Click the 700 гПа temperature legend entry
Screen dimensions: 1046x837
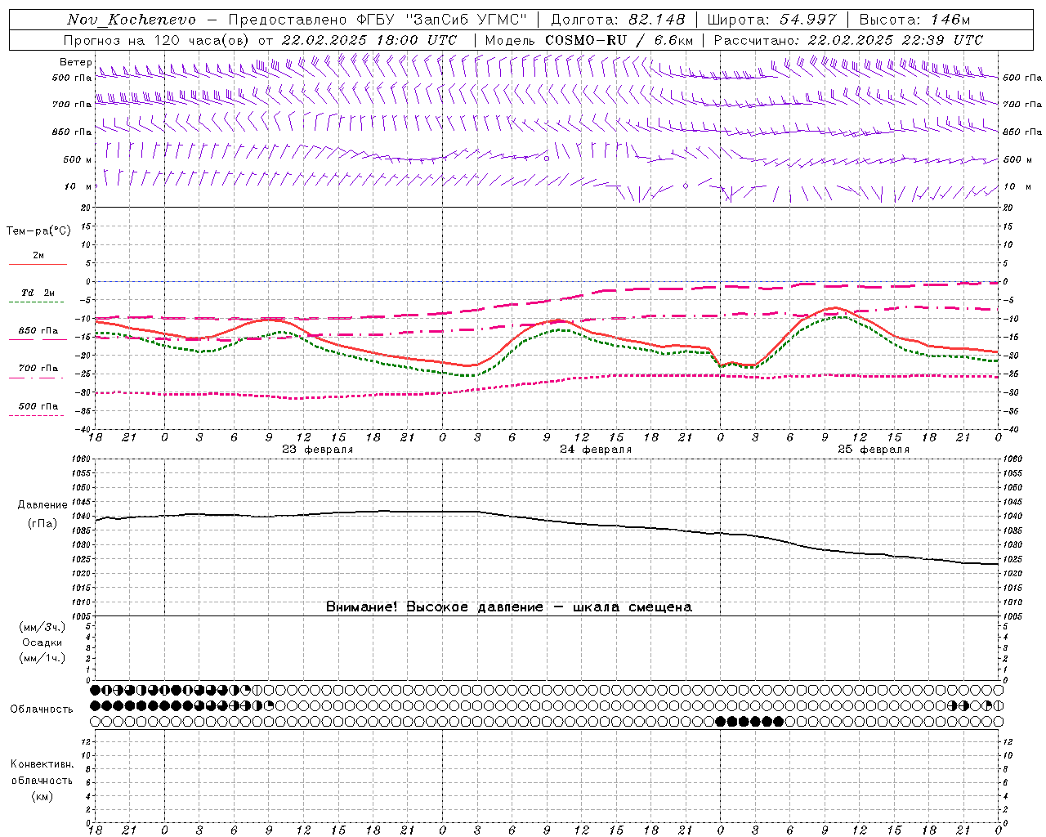[x=38, y=369]
